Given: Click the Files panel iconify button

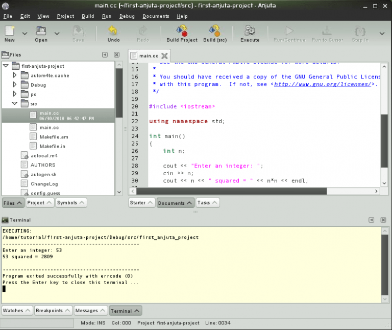Looking at the screenshot, I should pos(105,54).
